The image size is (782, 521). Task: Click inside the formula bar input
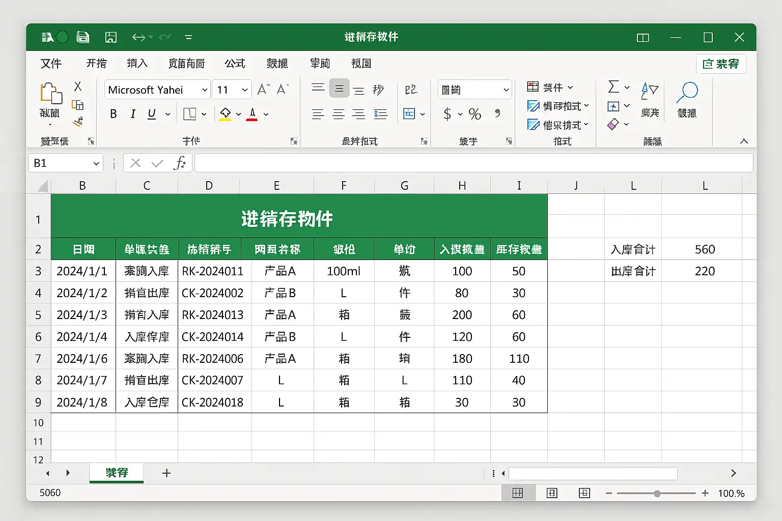tap(473, 163)
